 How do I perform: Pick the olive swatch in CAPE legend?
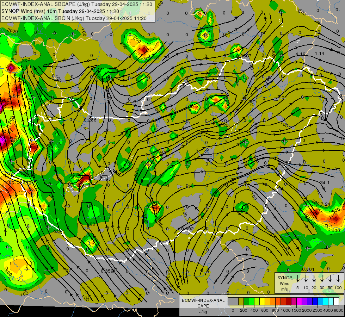click(241, 301)
